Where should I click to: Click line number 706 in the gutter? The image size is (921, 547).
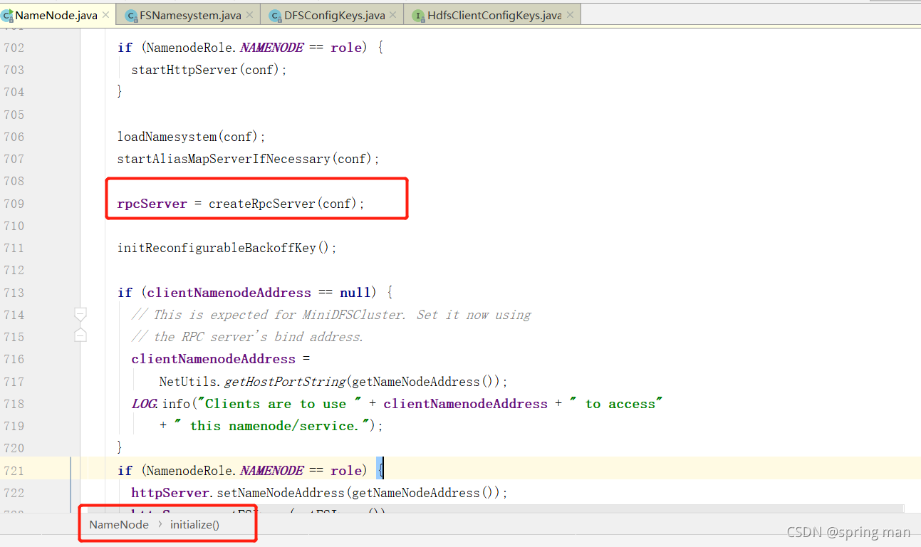pyautogui.click(x=14, y=137)
